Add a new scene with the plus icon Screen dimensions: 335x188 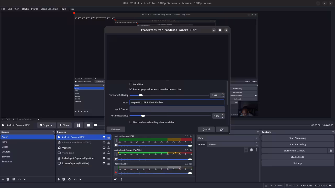(x=3, y=179)
